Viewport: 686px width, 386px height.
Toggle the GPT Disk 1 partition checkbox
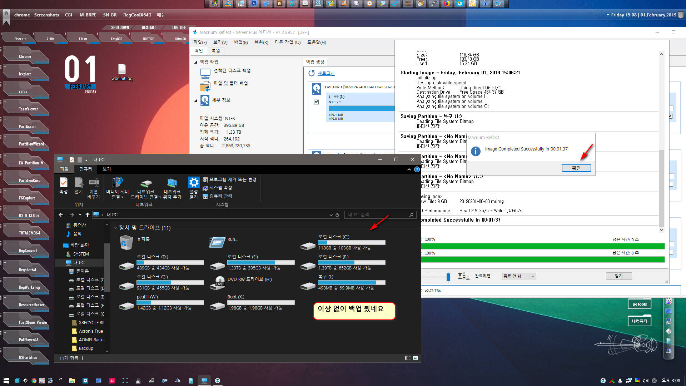[316, 102]
